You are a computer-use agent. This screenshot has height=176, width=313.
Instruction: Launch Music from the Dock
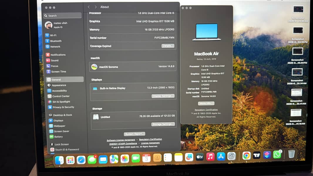(x=210, y=157)
